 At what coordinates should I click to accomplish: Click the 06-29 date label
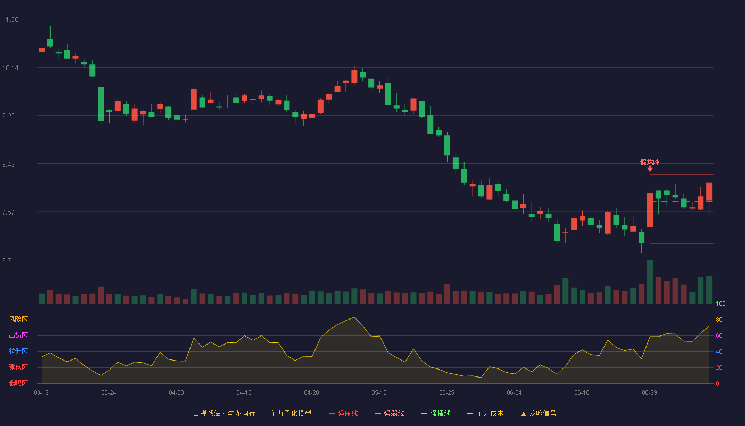coord(649,392)
